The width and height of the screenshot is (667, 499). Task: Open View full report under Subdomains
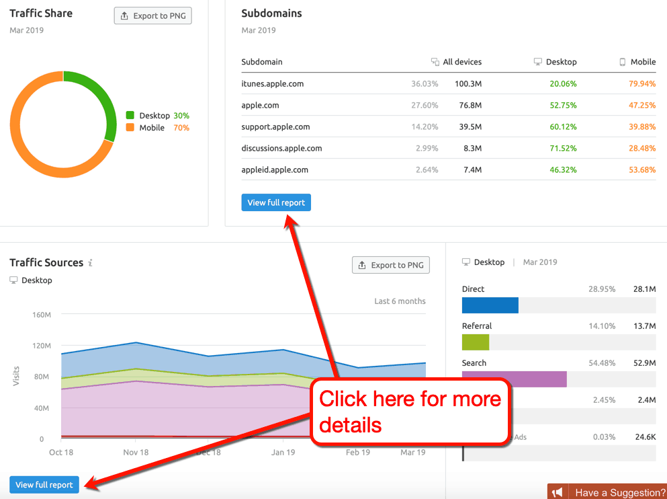pyautogui.click(x=275, y=202)
